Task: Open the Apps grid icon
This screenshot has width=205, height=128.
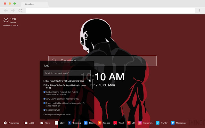Action: [26, 123]
